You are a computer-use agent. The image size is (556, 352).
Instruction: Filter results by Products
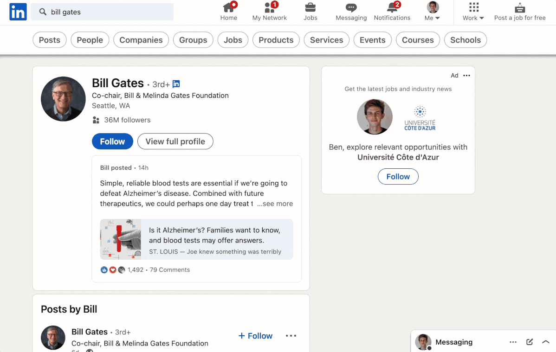(x=276, y=40)
